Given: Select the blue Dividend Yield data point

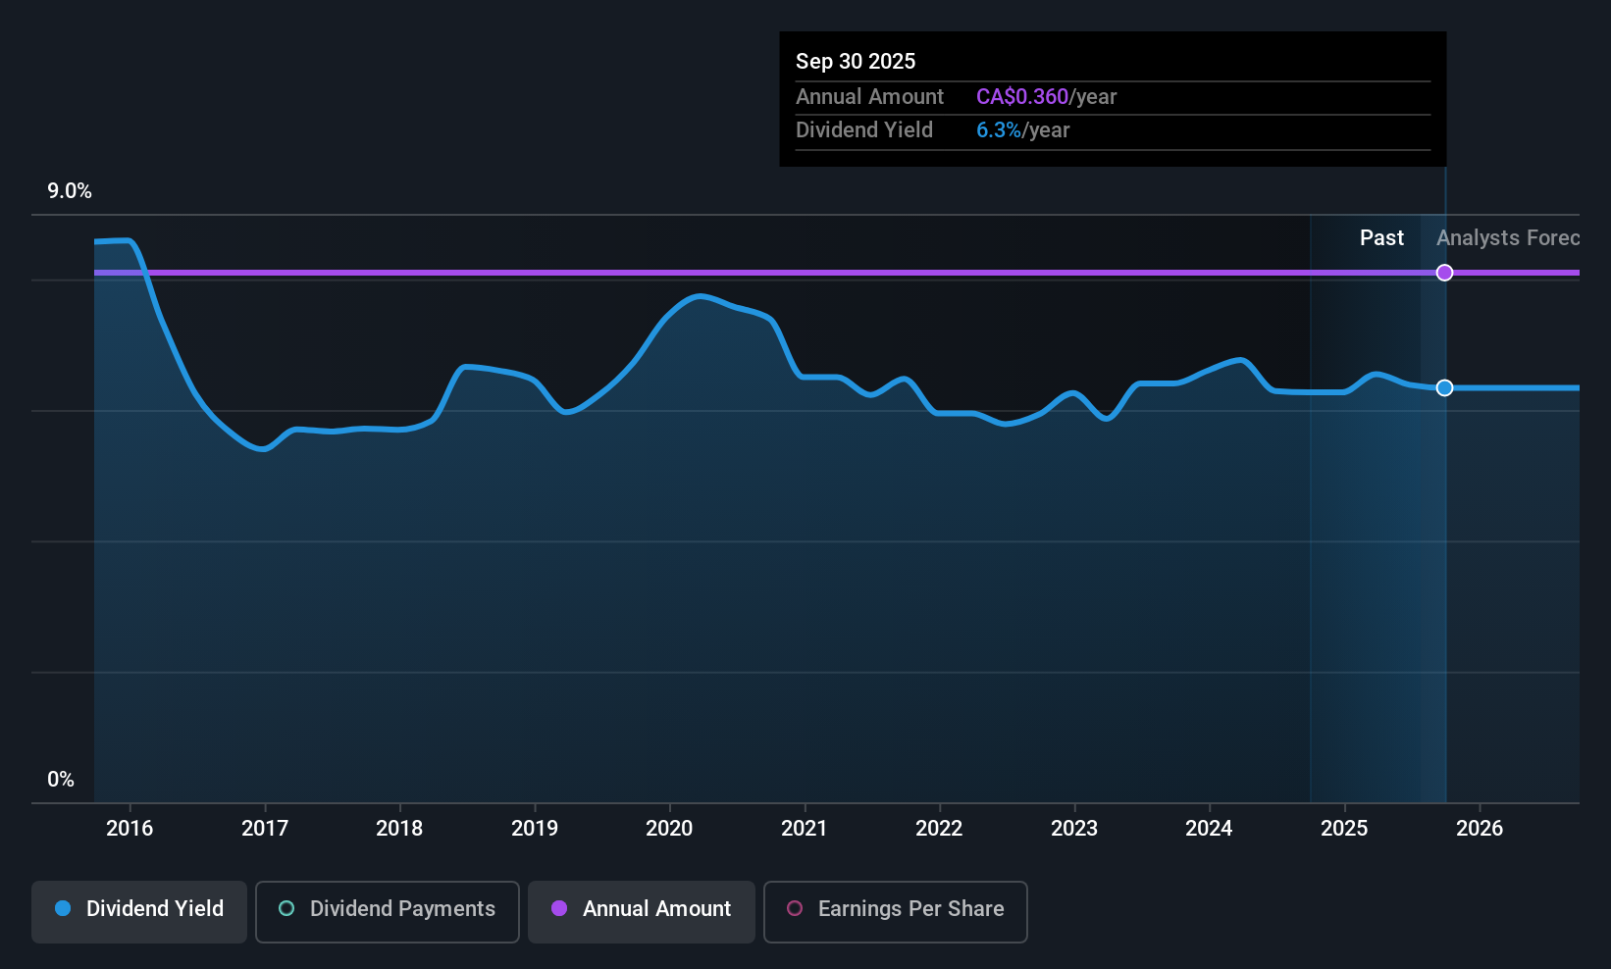Looking at the screenshot, I should coord(1444,388).
